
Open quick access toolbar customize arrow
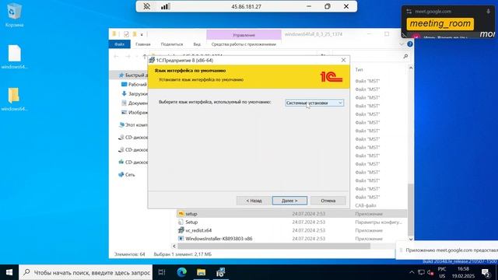point(142,34)
